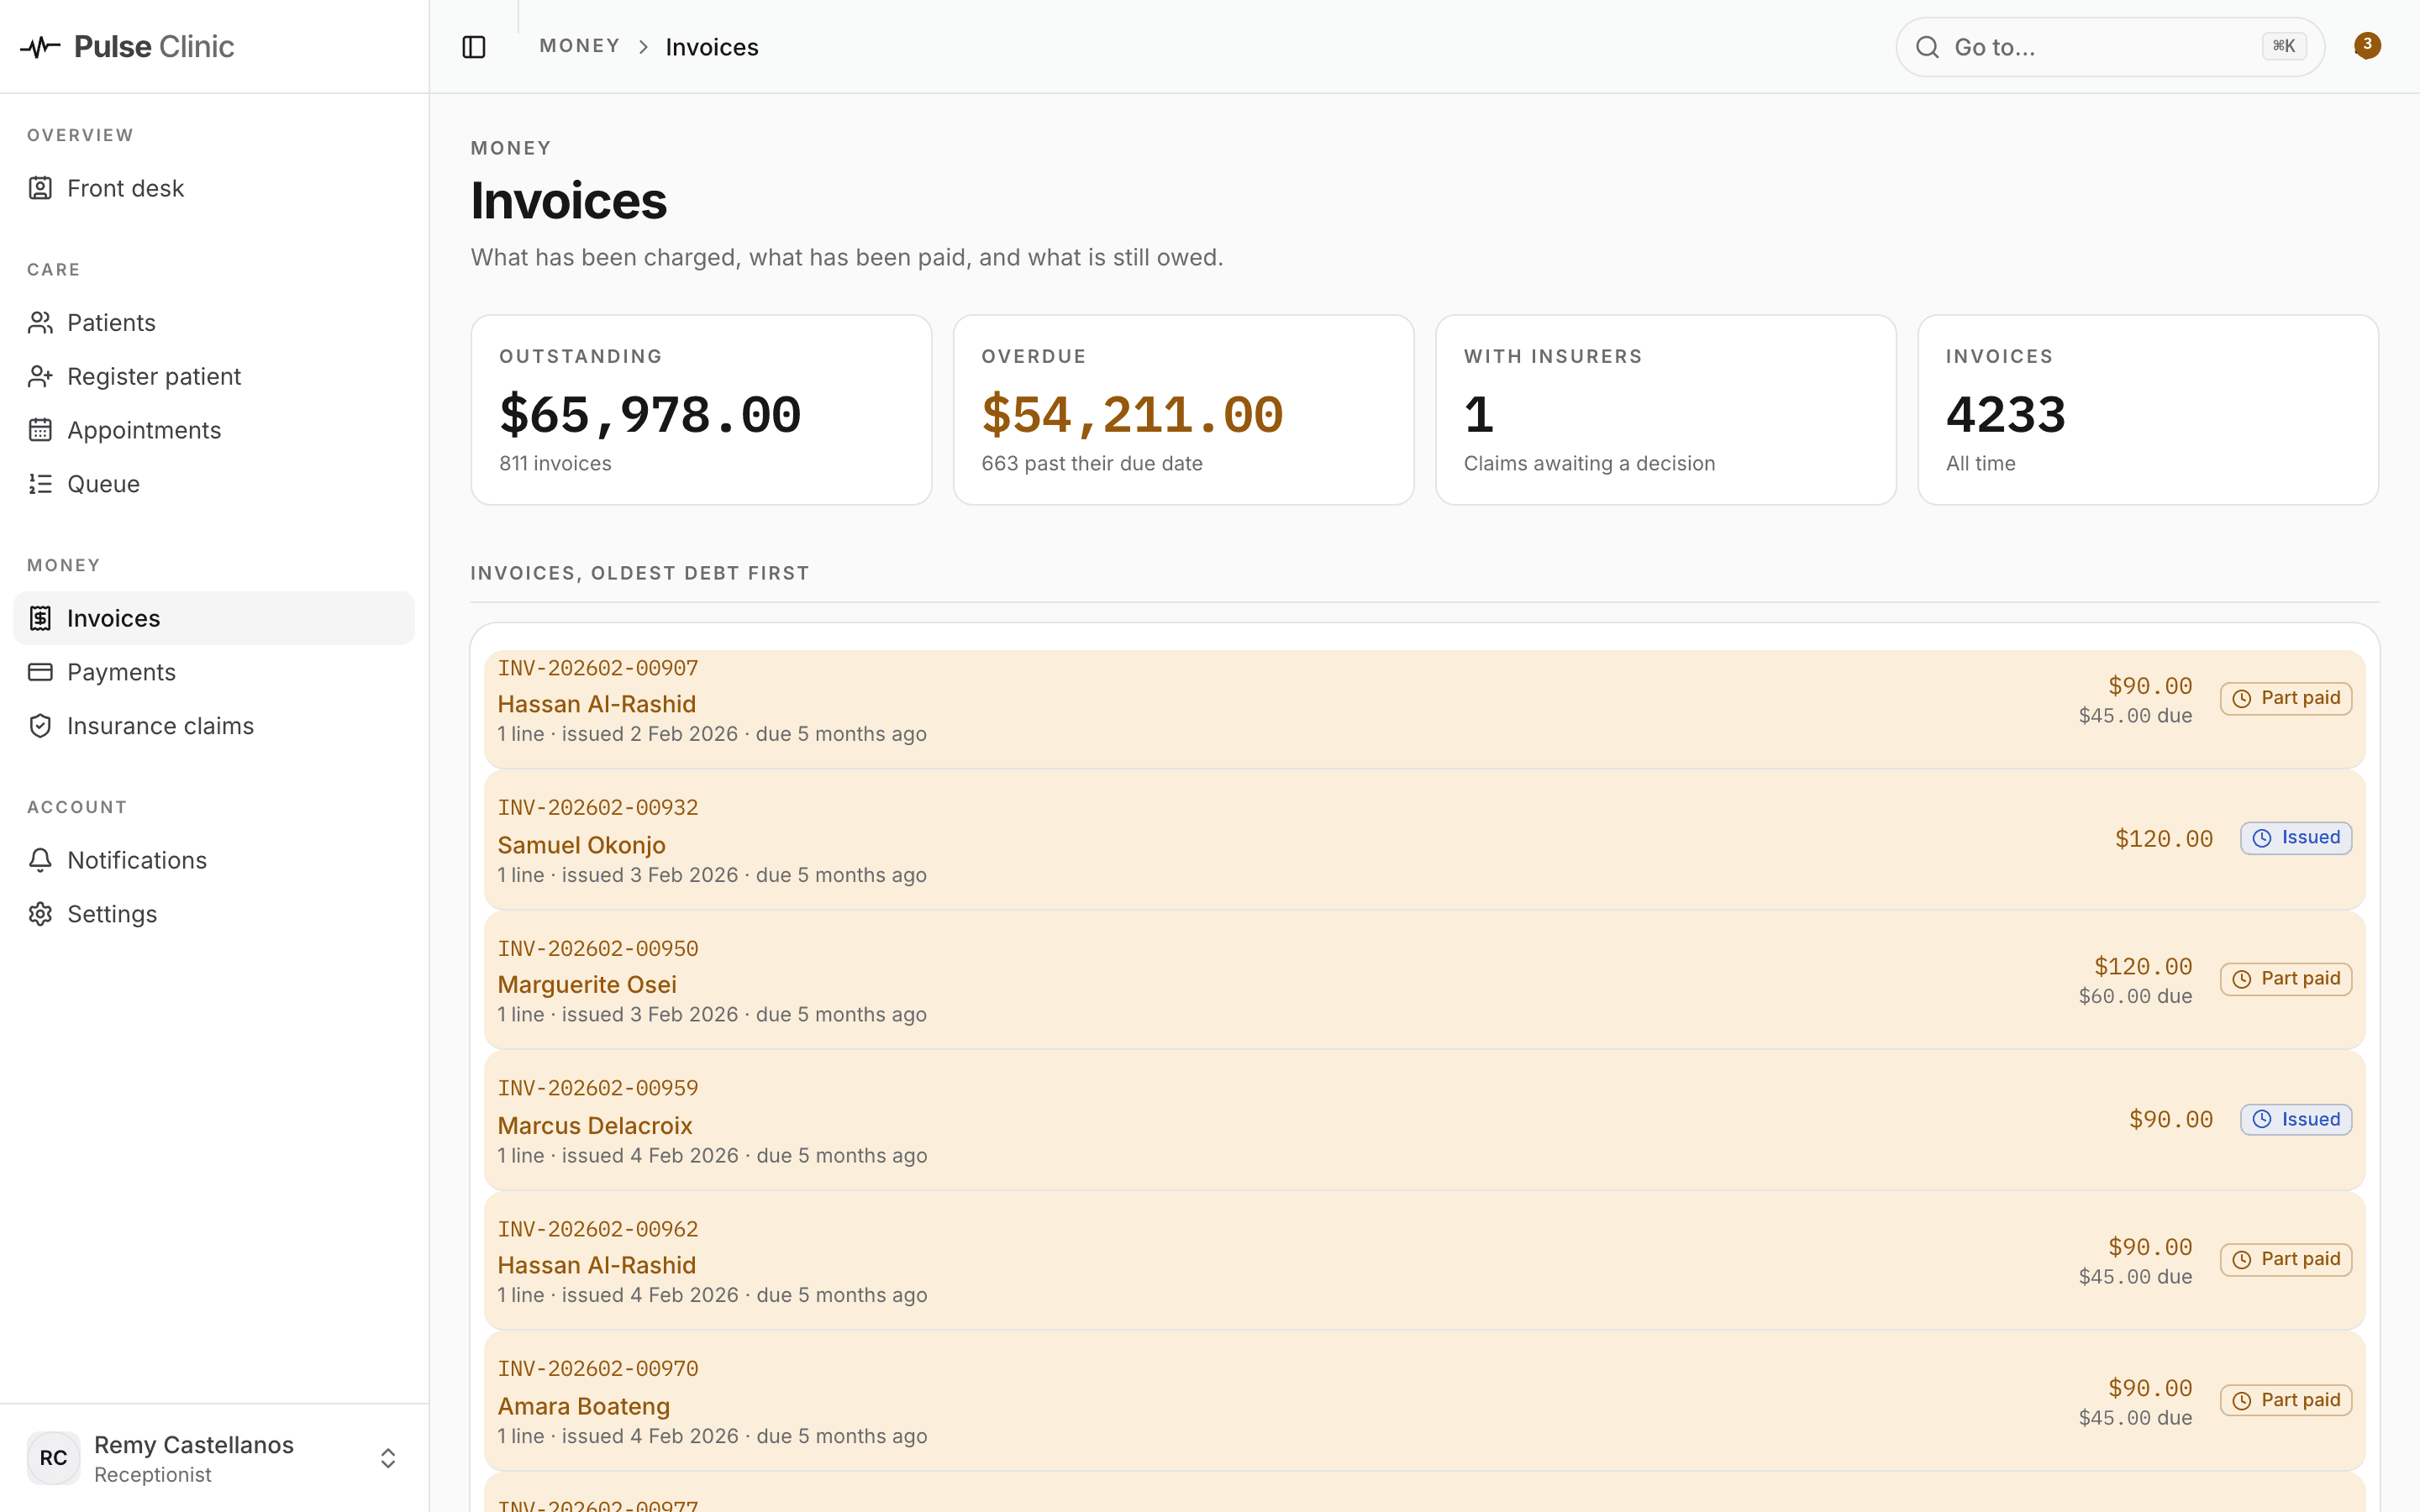Screen dimensions: 2420x1512
Task: Click the $90.00 amount for Marcus Delacroix
Action: 2171,1120
